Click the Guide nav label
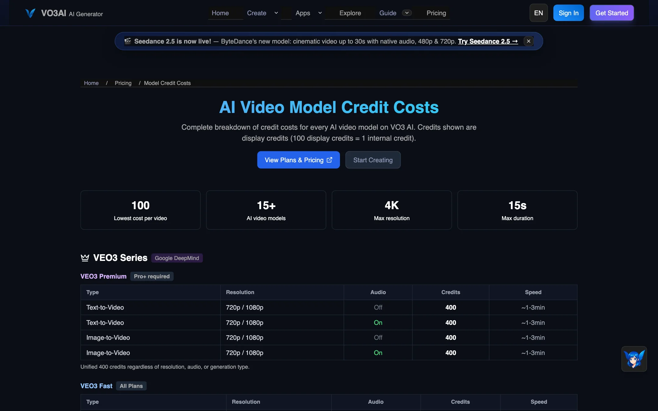This screenshot has width=658, height=411. 387,13
